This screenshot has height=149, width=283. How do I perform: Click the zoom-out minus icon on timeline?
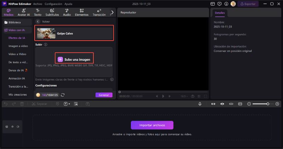pos(249,104)
